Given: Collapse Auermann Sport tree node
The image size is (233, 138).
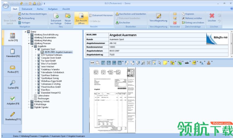Looking at the screenshot, I should coord(36,49).
